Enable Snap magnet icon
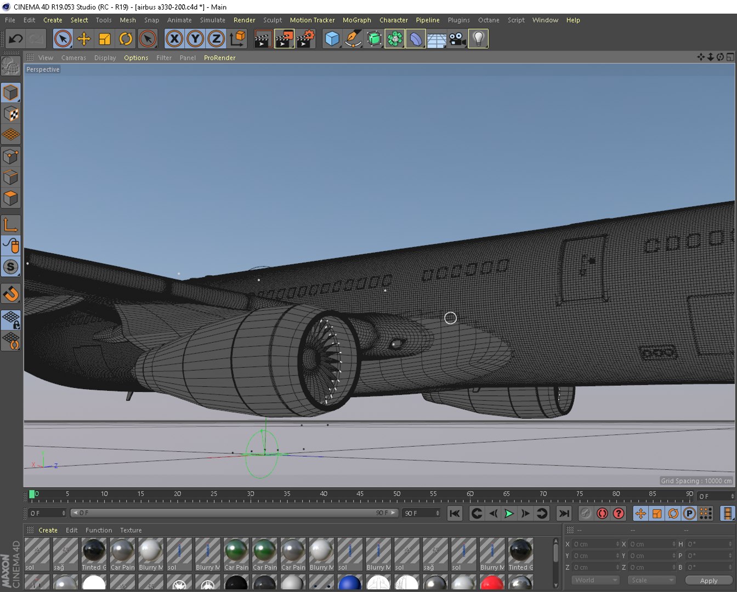Image resolution: width=737 pixels, height=592 pixels. click(11, 294)
